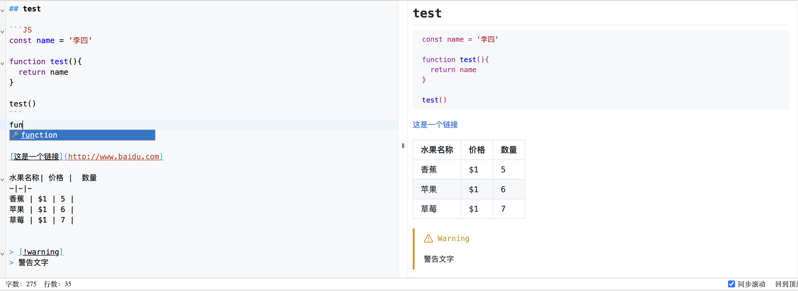Click the 'Warning' title in preview callout
Screen dimensions: 798x291
453,238
